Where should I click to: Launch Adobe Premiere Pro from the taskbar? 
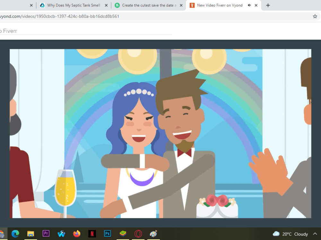[46, 233]
